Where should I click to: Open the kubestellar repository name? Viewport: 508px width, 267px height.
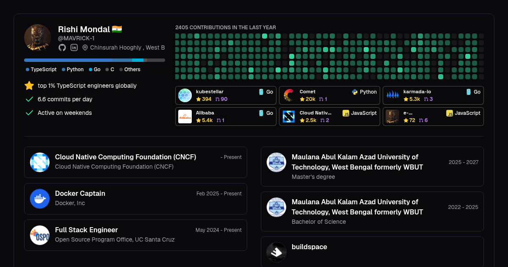210,92
